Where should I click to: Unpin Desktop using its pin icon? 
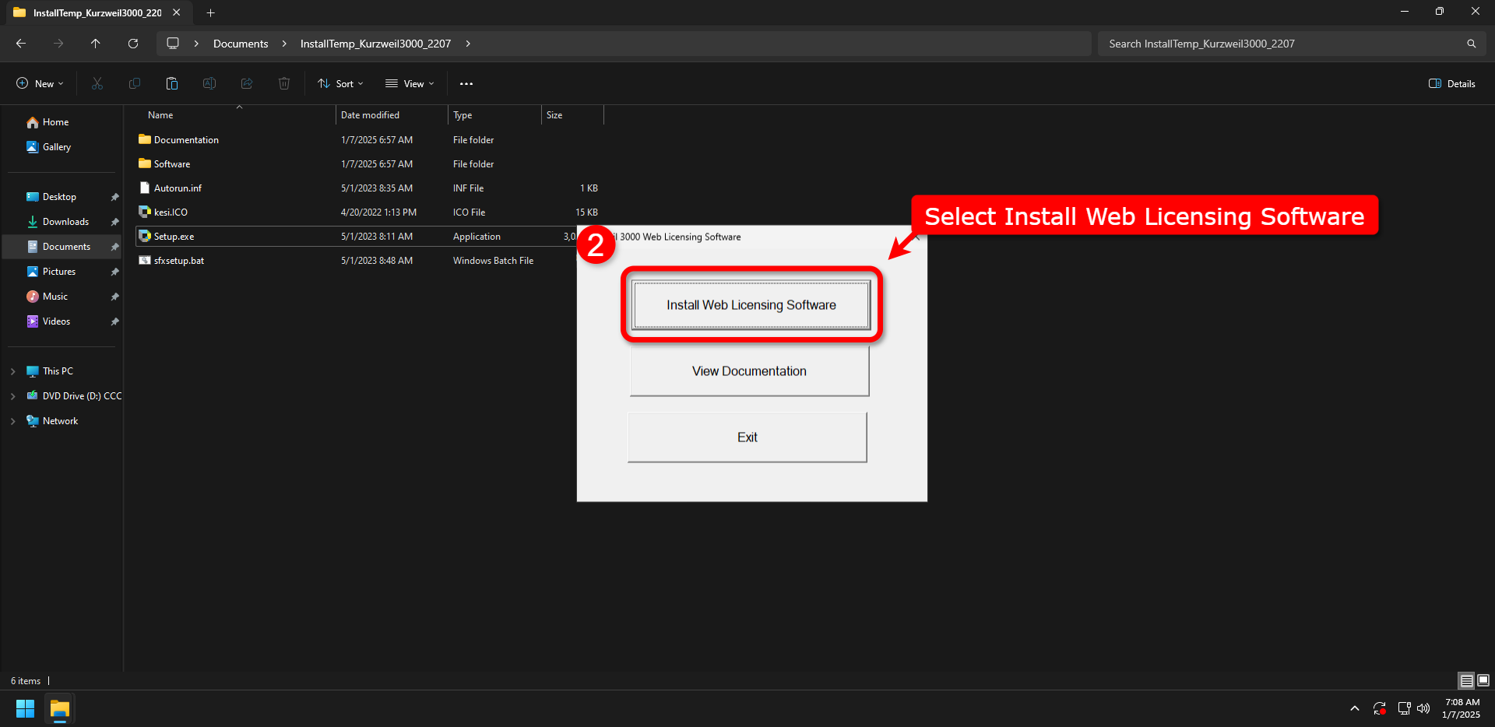114,197
